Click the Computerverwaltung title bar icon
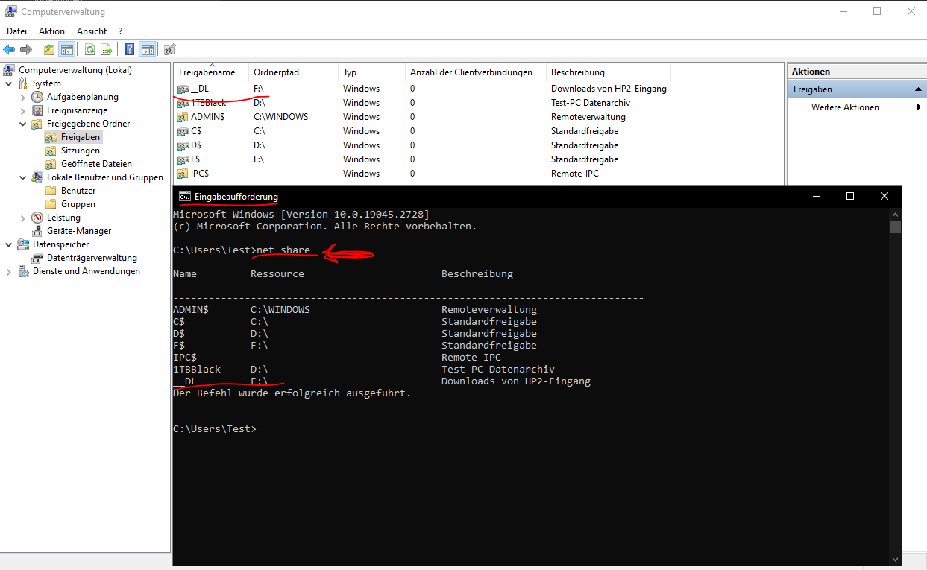The width and height of the screenshot is (927, 570). click(x=11, y=11)
